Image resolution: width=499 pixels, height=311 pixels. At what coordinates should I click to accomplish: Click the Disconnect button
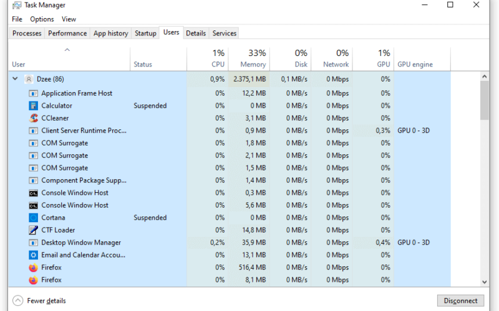[x=460, y=300]
